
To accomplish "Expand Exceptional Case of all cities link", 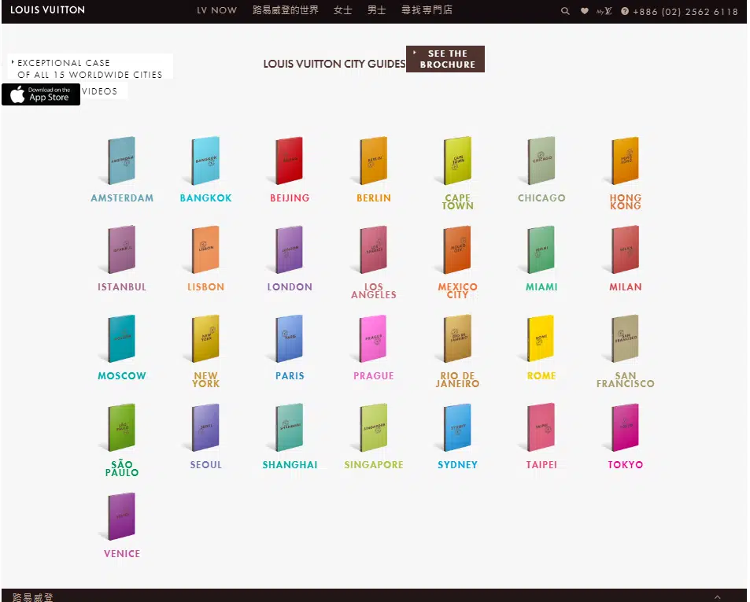I will (90, 68).
